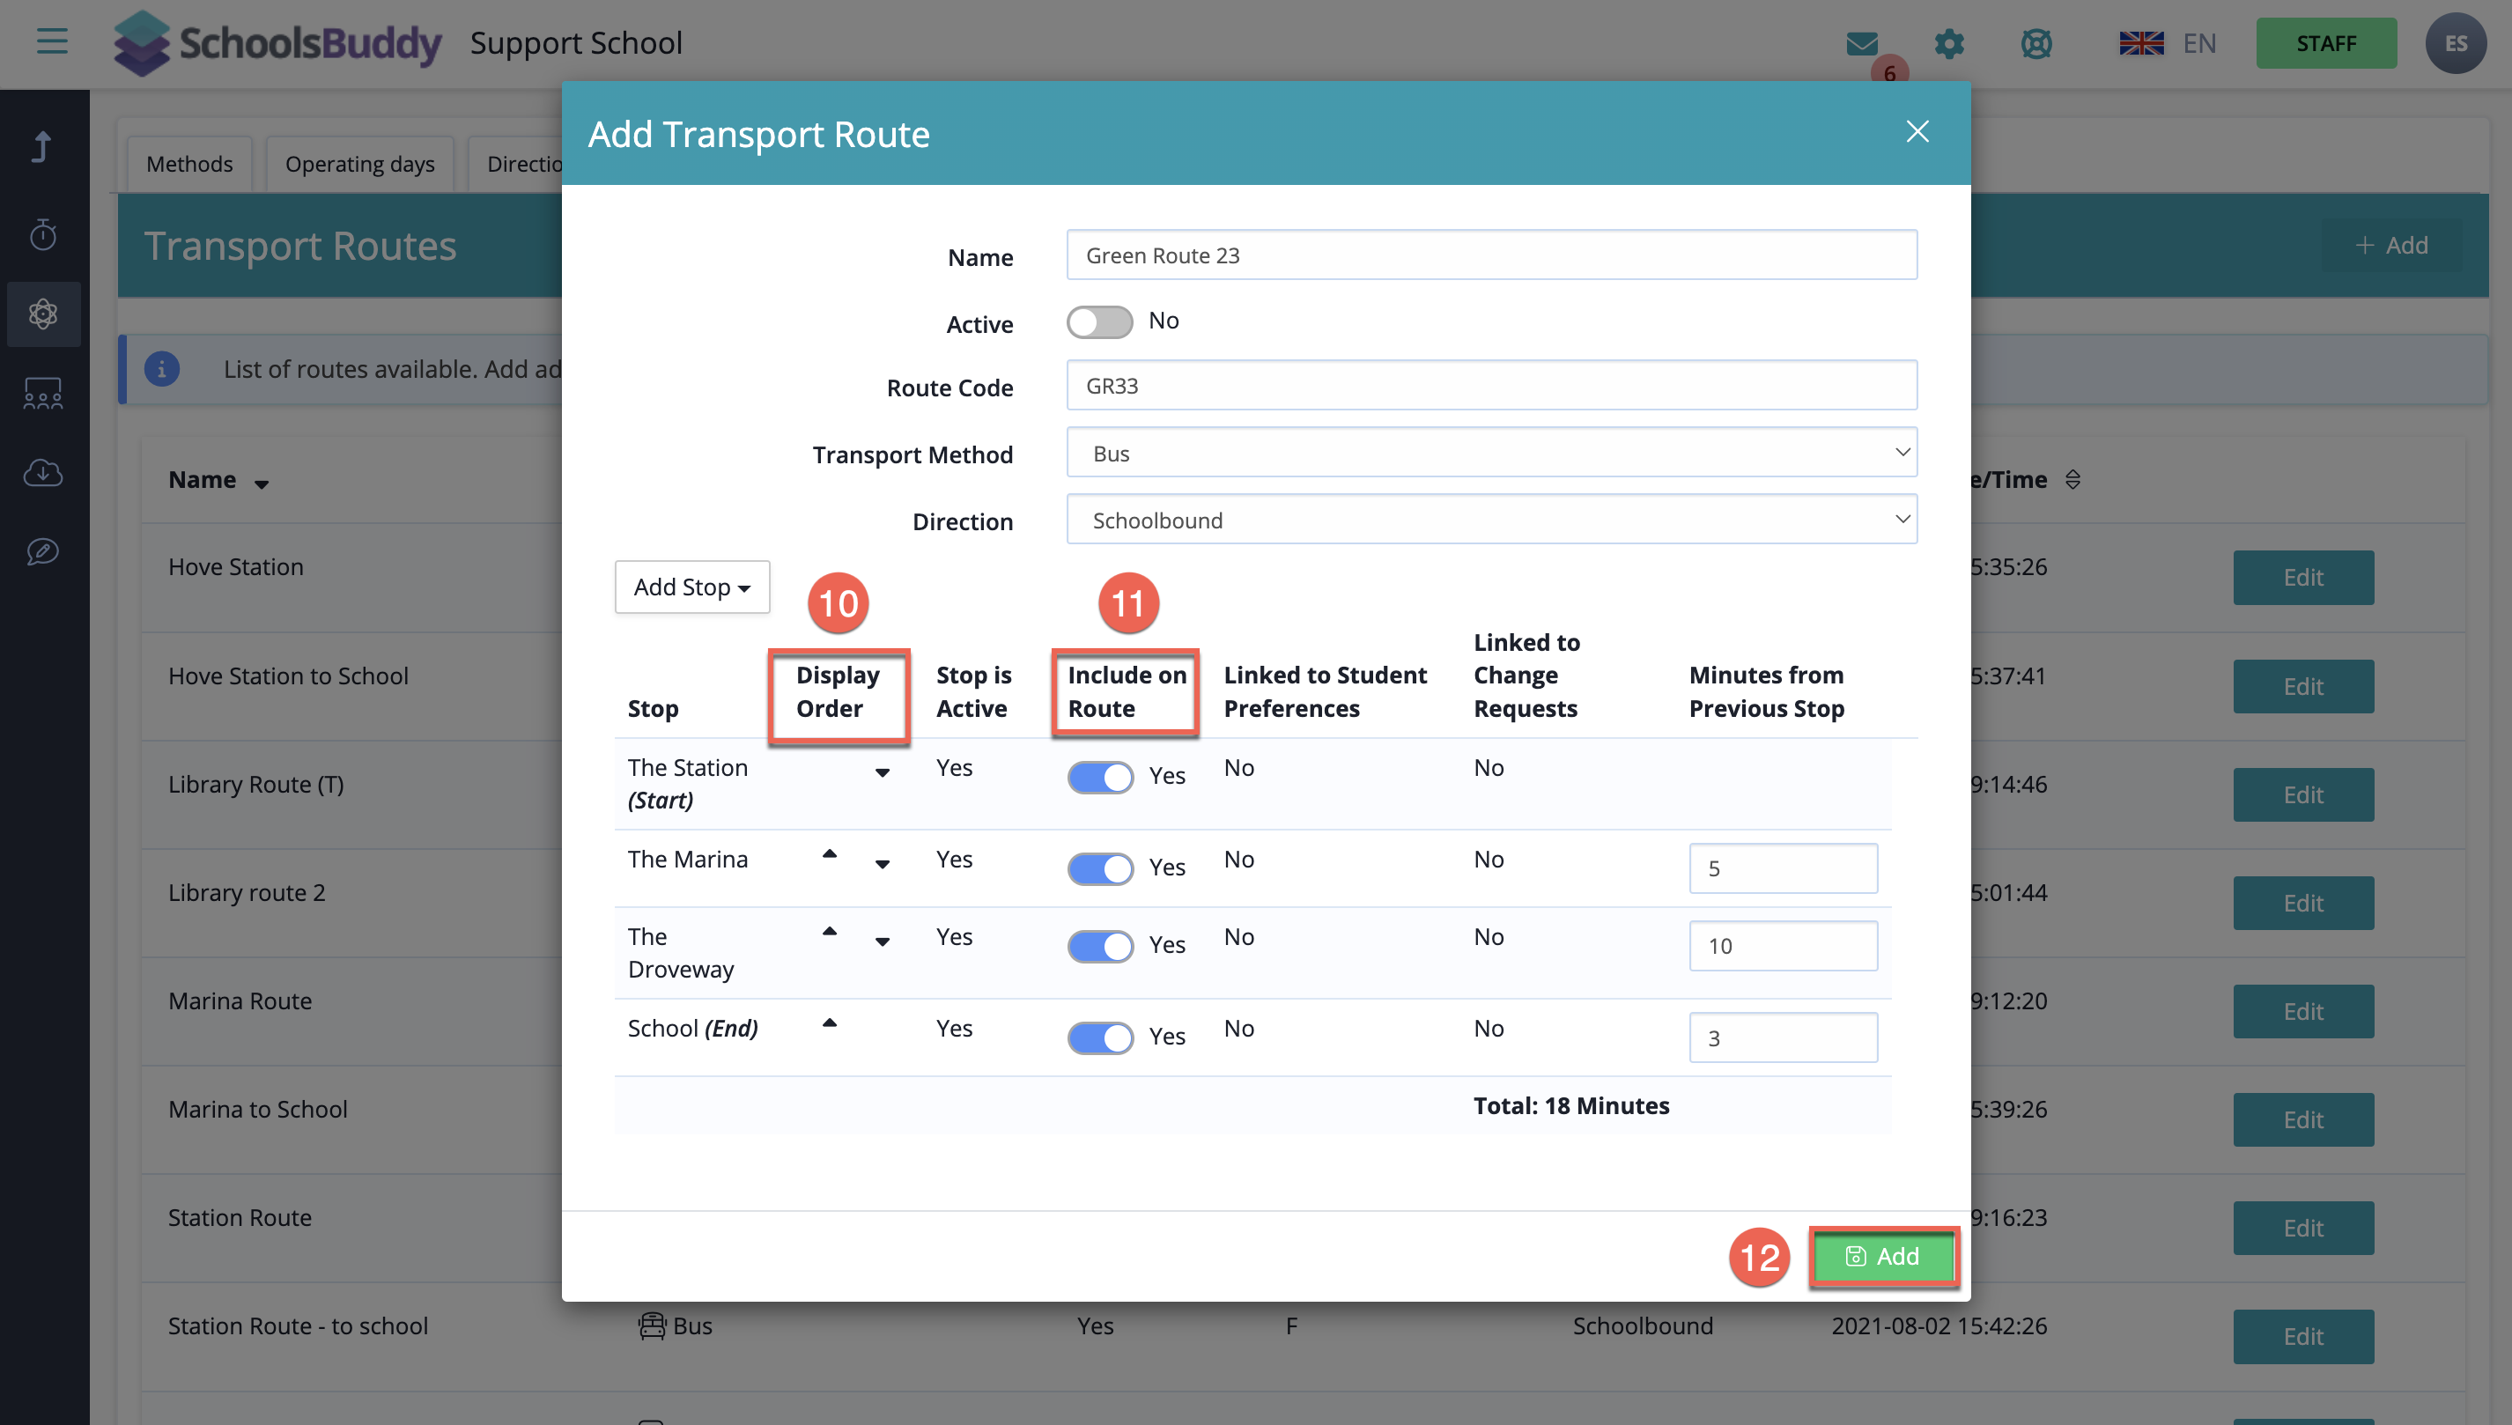Expand the Direction dropdown
Image resolution: width=2512 pixels, height=1425 pixels.
pos(1490,520)
